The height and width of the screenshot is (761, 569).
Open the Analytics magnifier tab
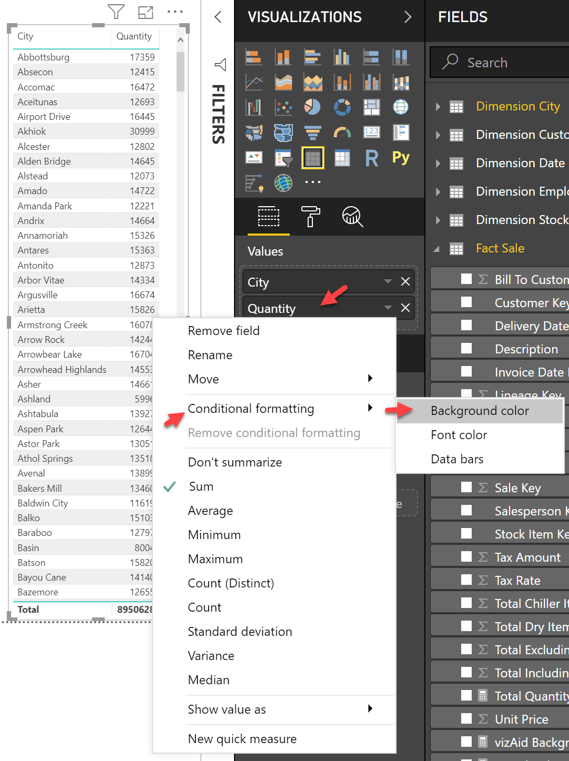(x=352, y=216)
